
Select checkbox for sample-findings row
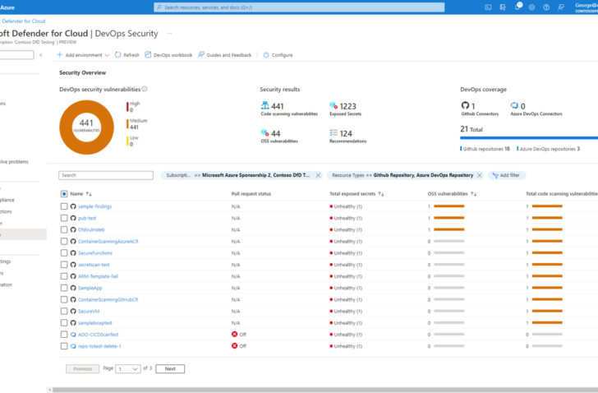pos(64,206)
